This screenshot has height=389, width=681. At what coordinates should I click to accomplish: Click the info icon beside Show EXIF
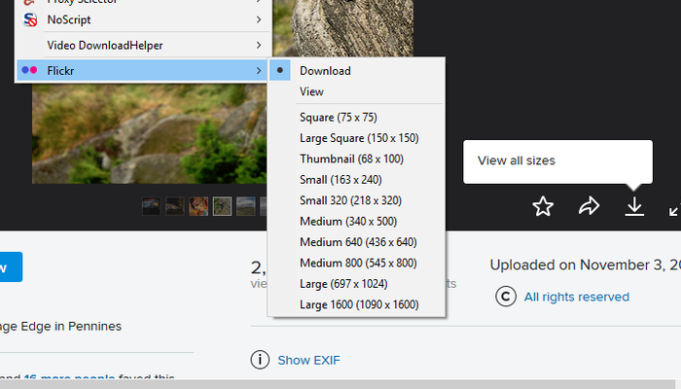[x=260, y=360]
